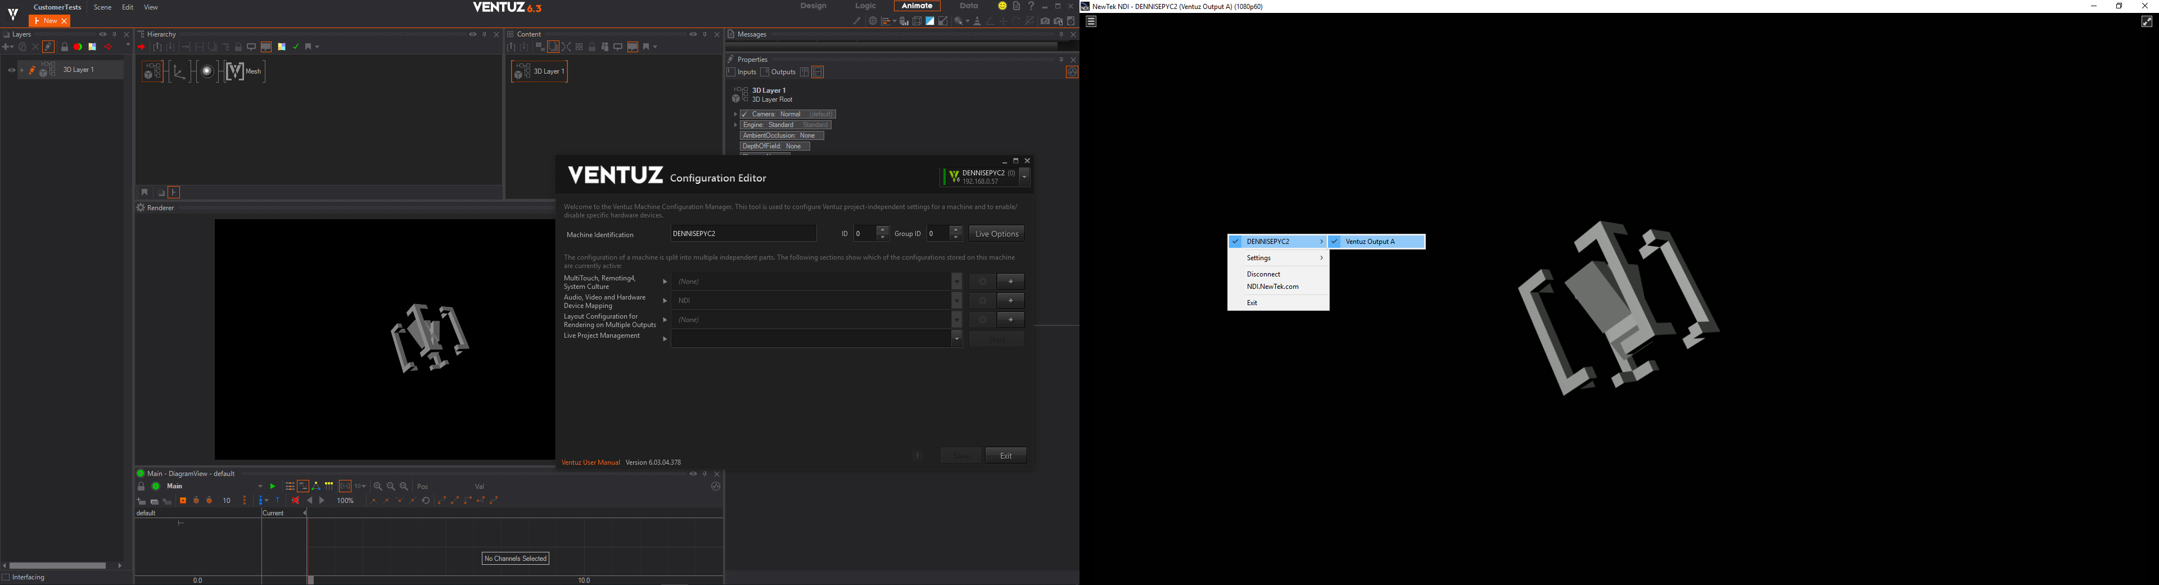Click the lock icon in the Layers toolbar
Image resolution: width=2159 pixels, height=585 pixels.
pos(65,47)
